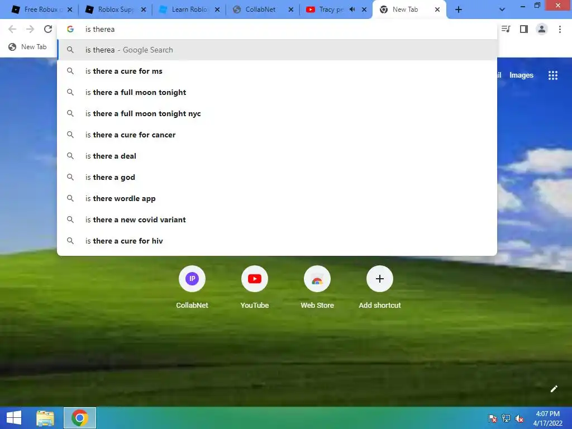Image resolution: width=572 pixels, height=429 pixels.
Task: Expand the tab search chevron
Action: pos(502,9)
